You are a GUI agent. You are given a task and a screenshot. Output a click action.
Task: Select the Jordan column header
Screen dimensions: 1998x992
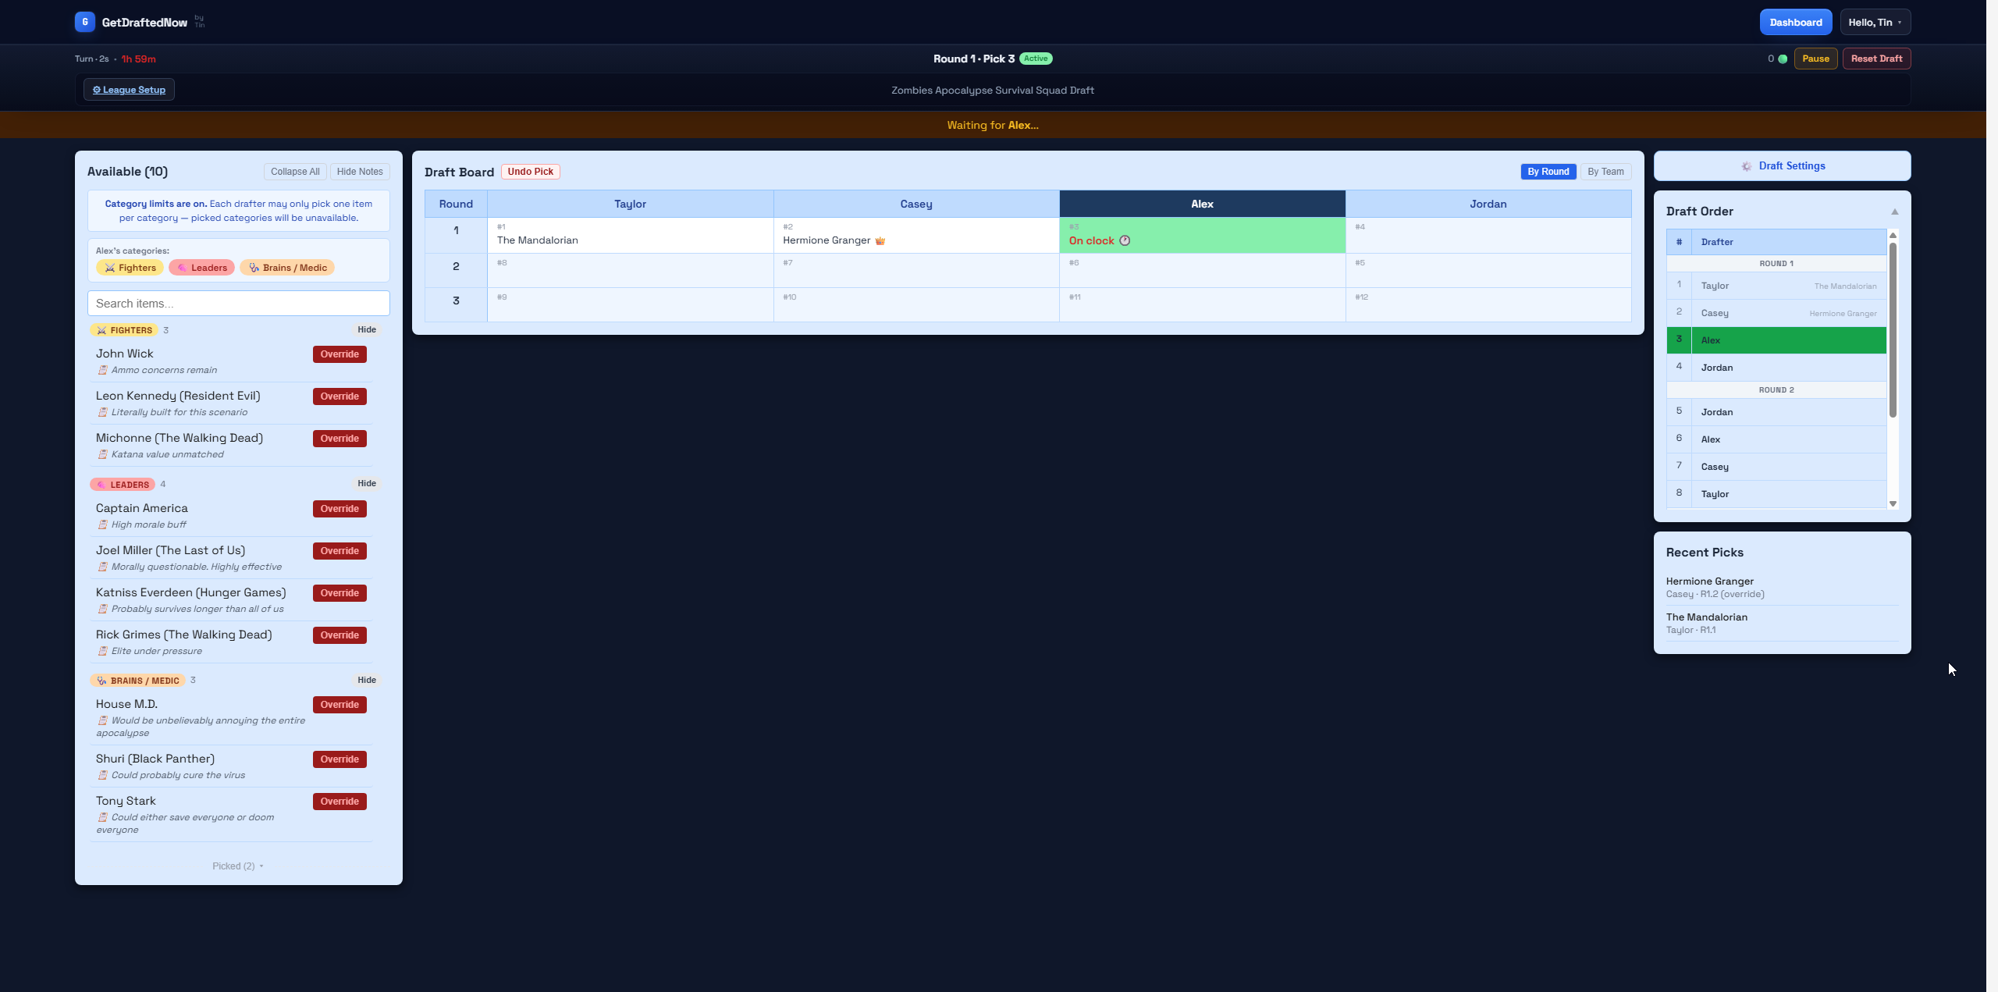(1488, 204)
